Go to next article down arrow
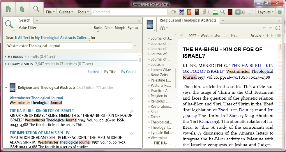 [x=272, y=36]
